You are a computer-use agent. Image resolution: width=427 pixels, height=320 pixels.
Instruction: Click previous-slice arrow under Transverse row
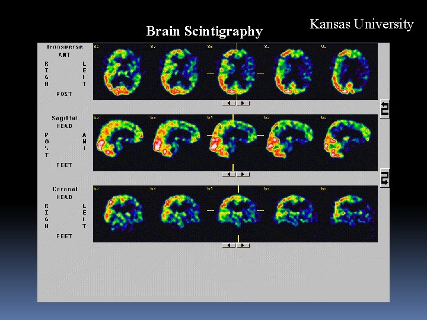[x=229, y=103]
